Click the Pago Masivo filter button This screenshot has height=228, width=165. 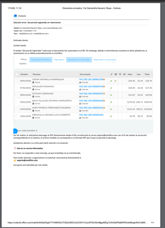tap(59, 60)
